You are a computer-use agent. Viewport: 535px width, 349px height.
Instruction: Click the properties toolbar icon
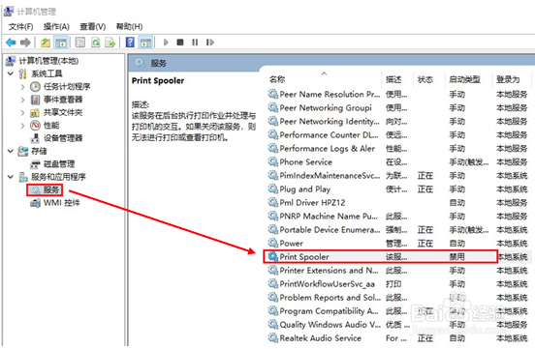coord(80,43)
